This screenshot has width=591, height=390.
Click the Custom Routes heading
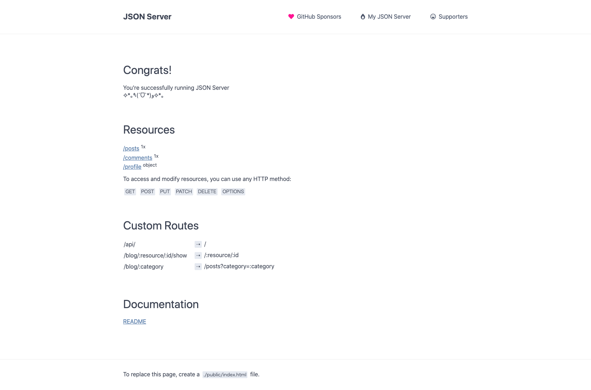click(x=161, y=226)
